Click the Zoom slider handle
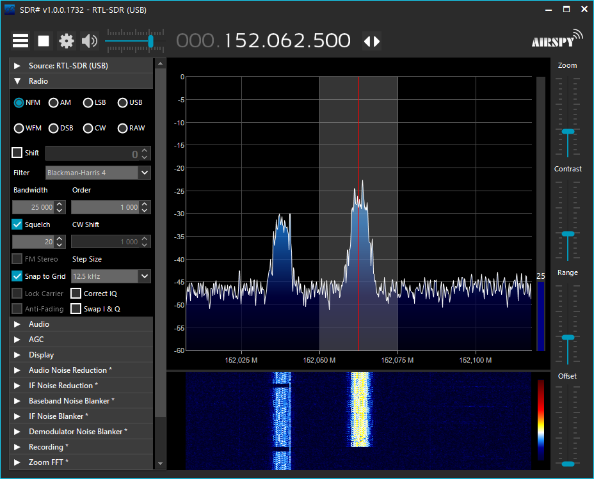This screenshot has width=594, height=479. pos(568,132)
